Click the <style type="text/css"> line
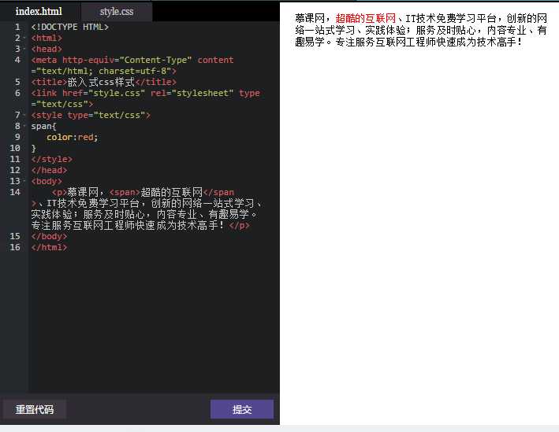This screenshot has width=559, height=432. point(91,116)
